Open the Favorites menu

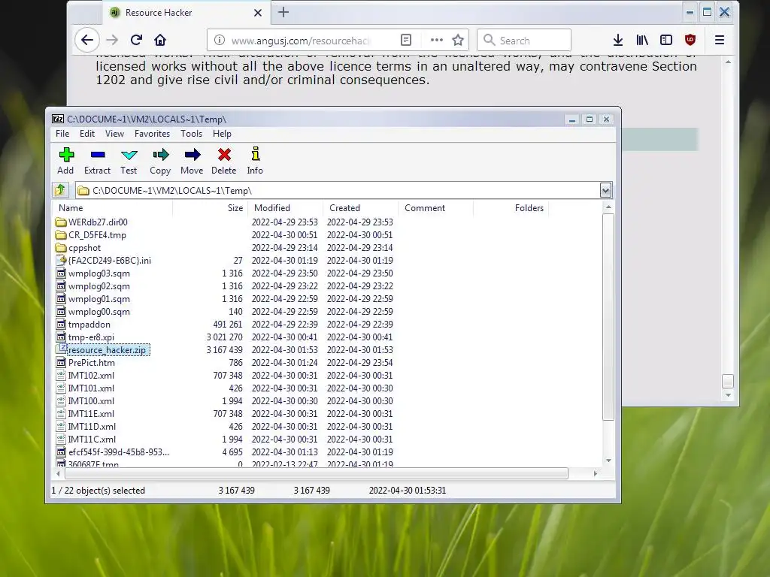click(x=152, y=134)
